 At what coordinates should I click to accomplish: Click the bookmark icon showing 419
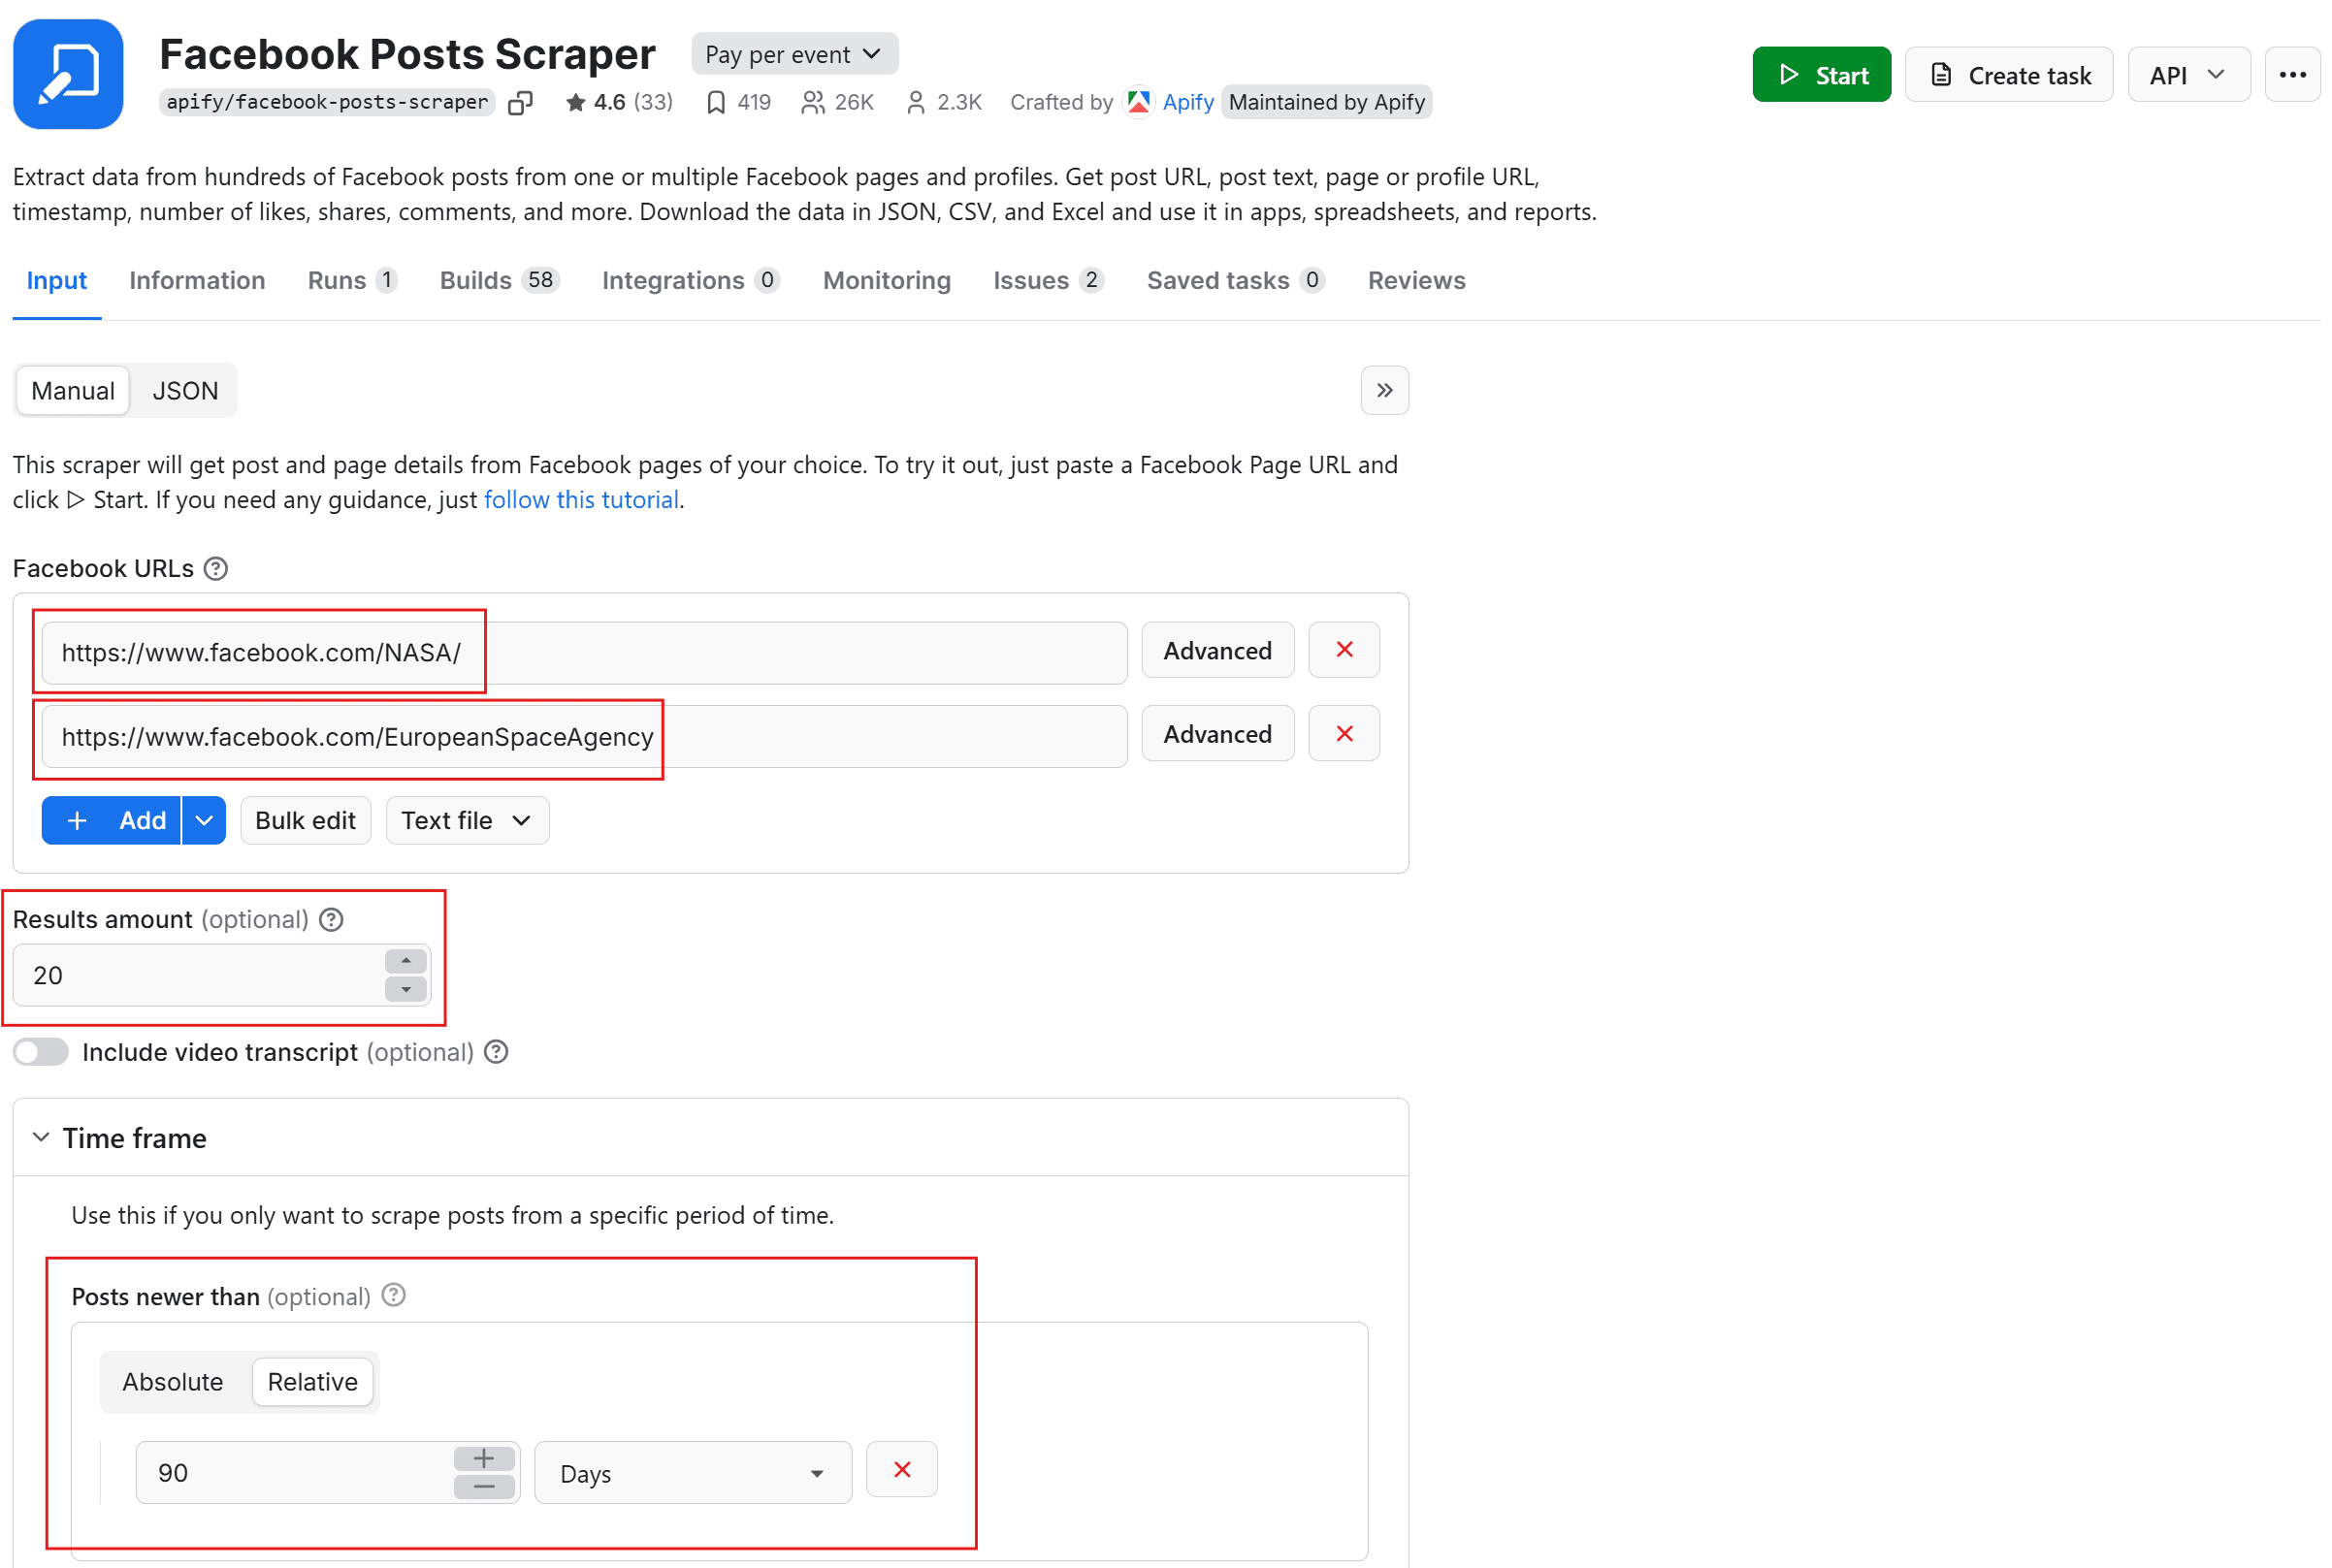(x=716, y=102)
